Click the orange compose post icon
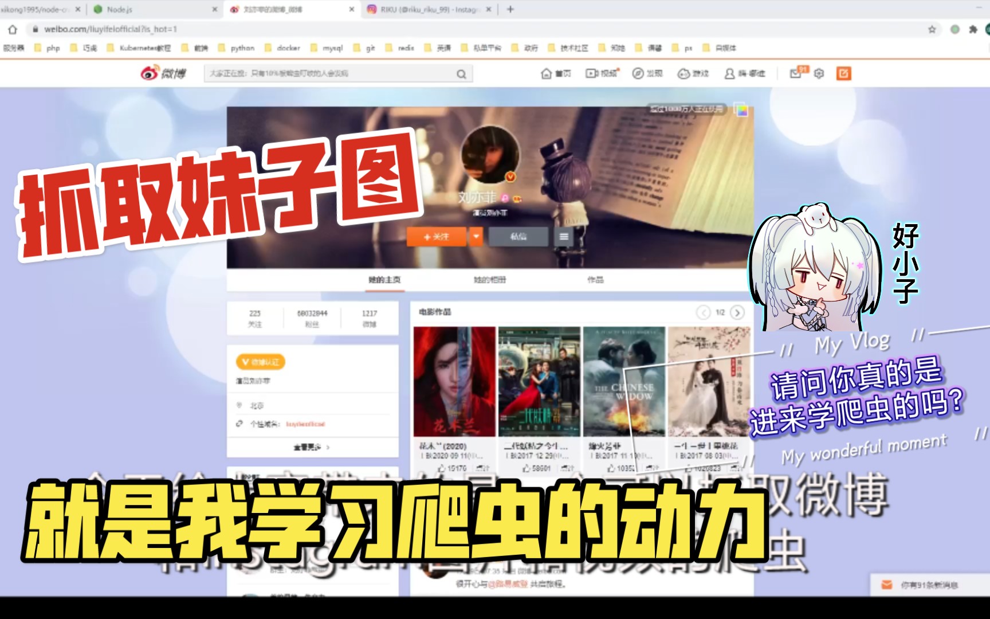 pos(843,73)
